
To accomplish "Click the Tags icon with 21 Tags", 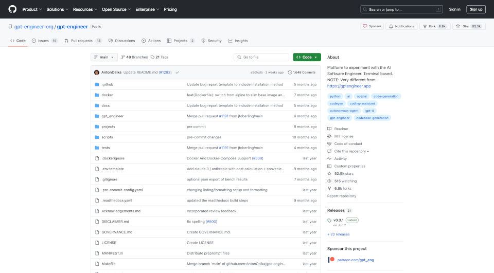I will [153, 57].
